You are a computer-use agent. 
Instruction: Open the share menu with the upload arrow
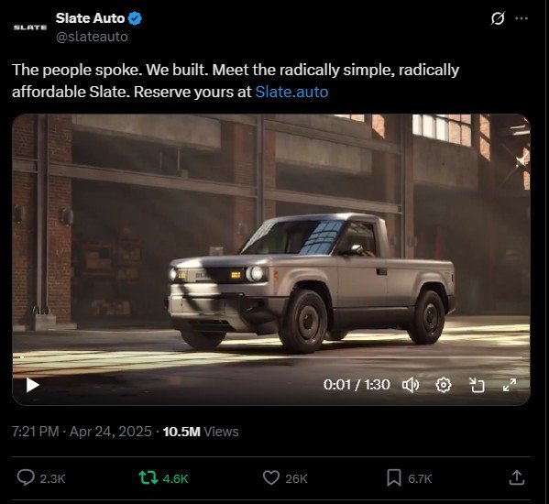point(517,477)
